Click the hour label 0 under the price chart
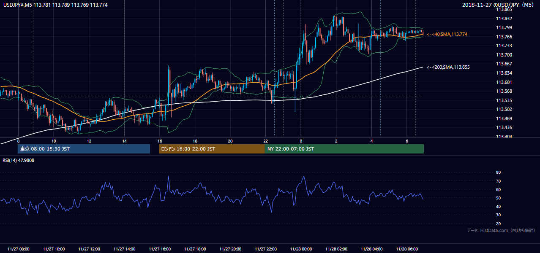The height and width of the screenshot is (253, 540). coord(301,141)
